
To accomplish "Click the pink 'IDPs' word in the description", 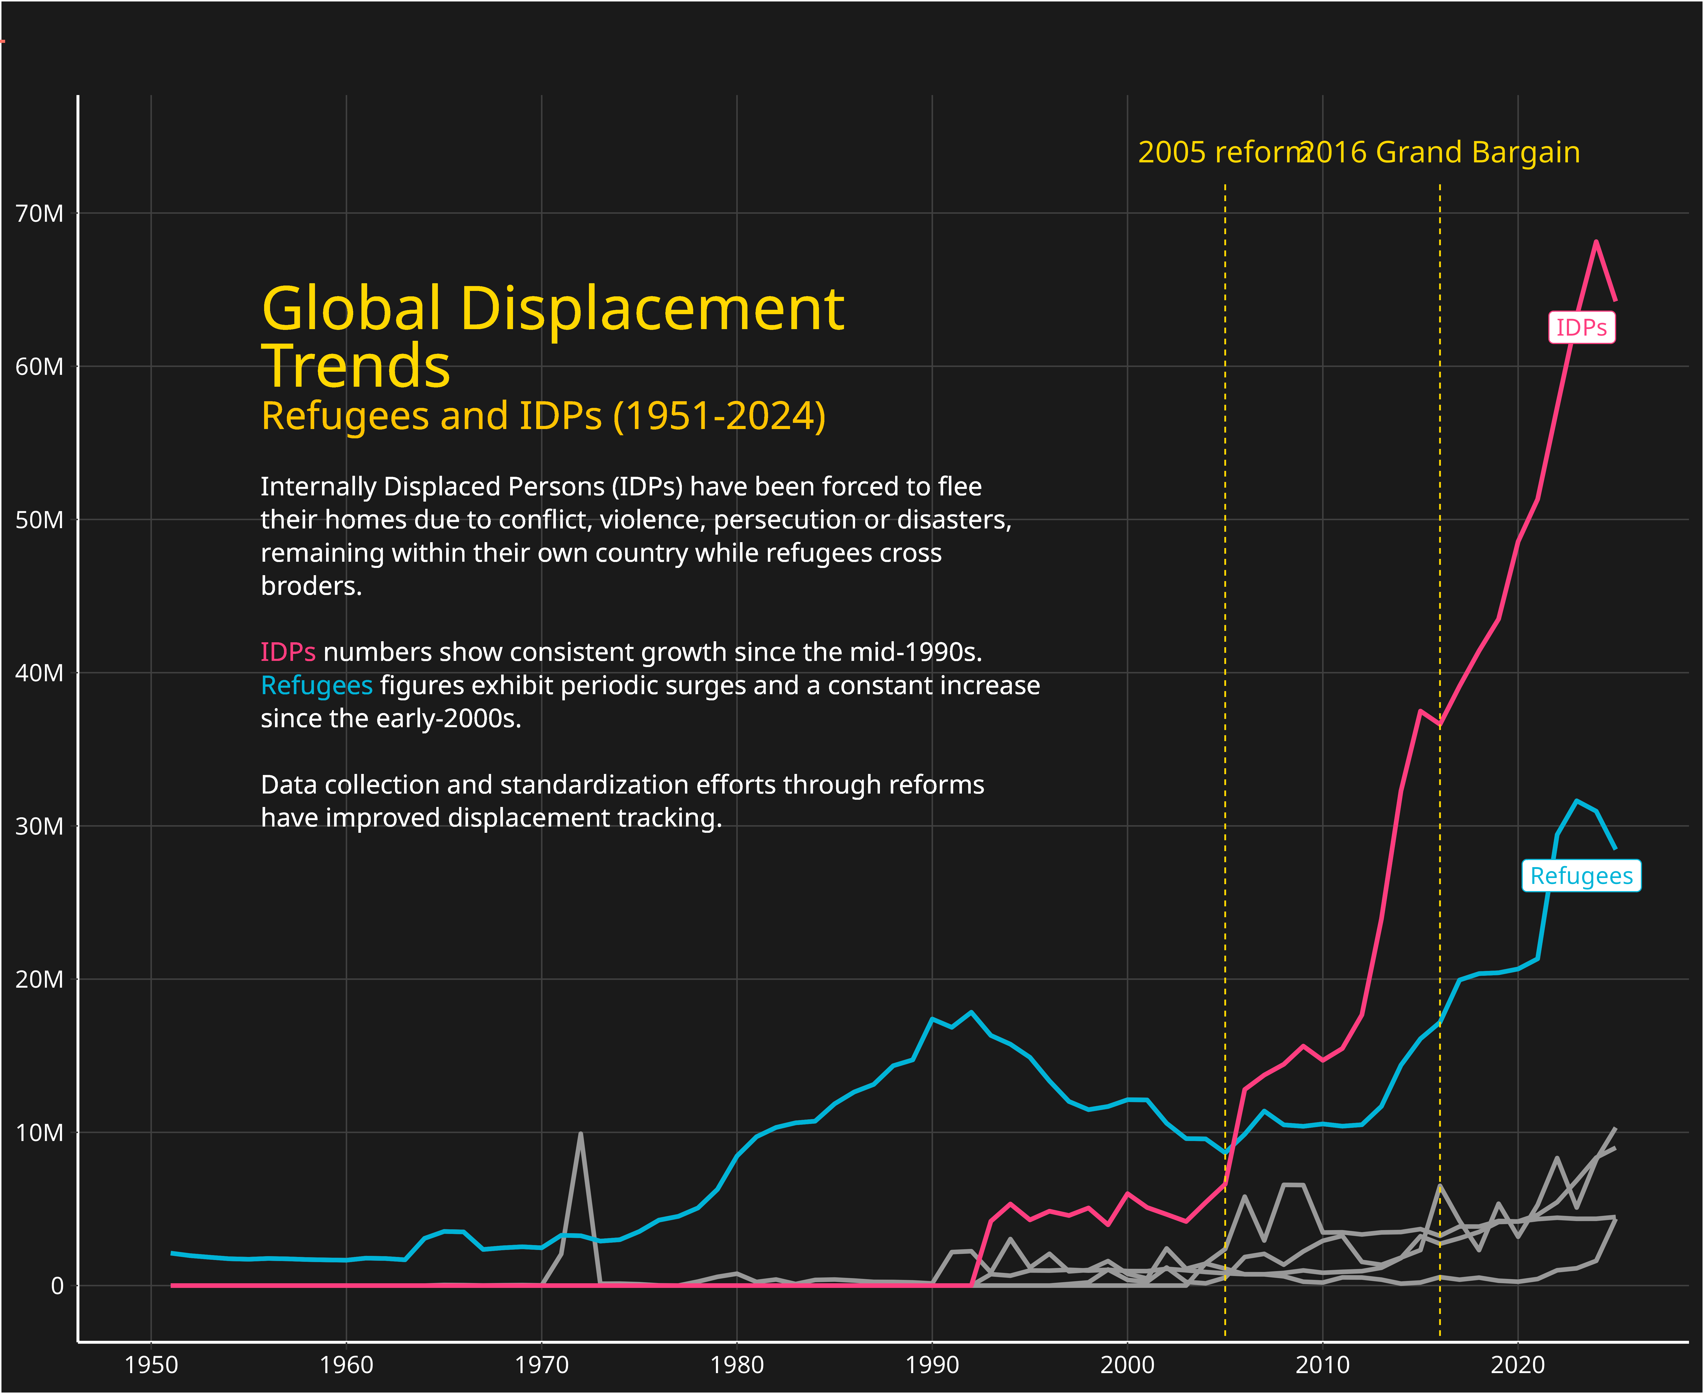I will pyautogui.click(x=287, y=652).
